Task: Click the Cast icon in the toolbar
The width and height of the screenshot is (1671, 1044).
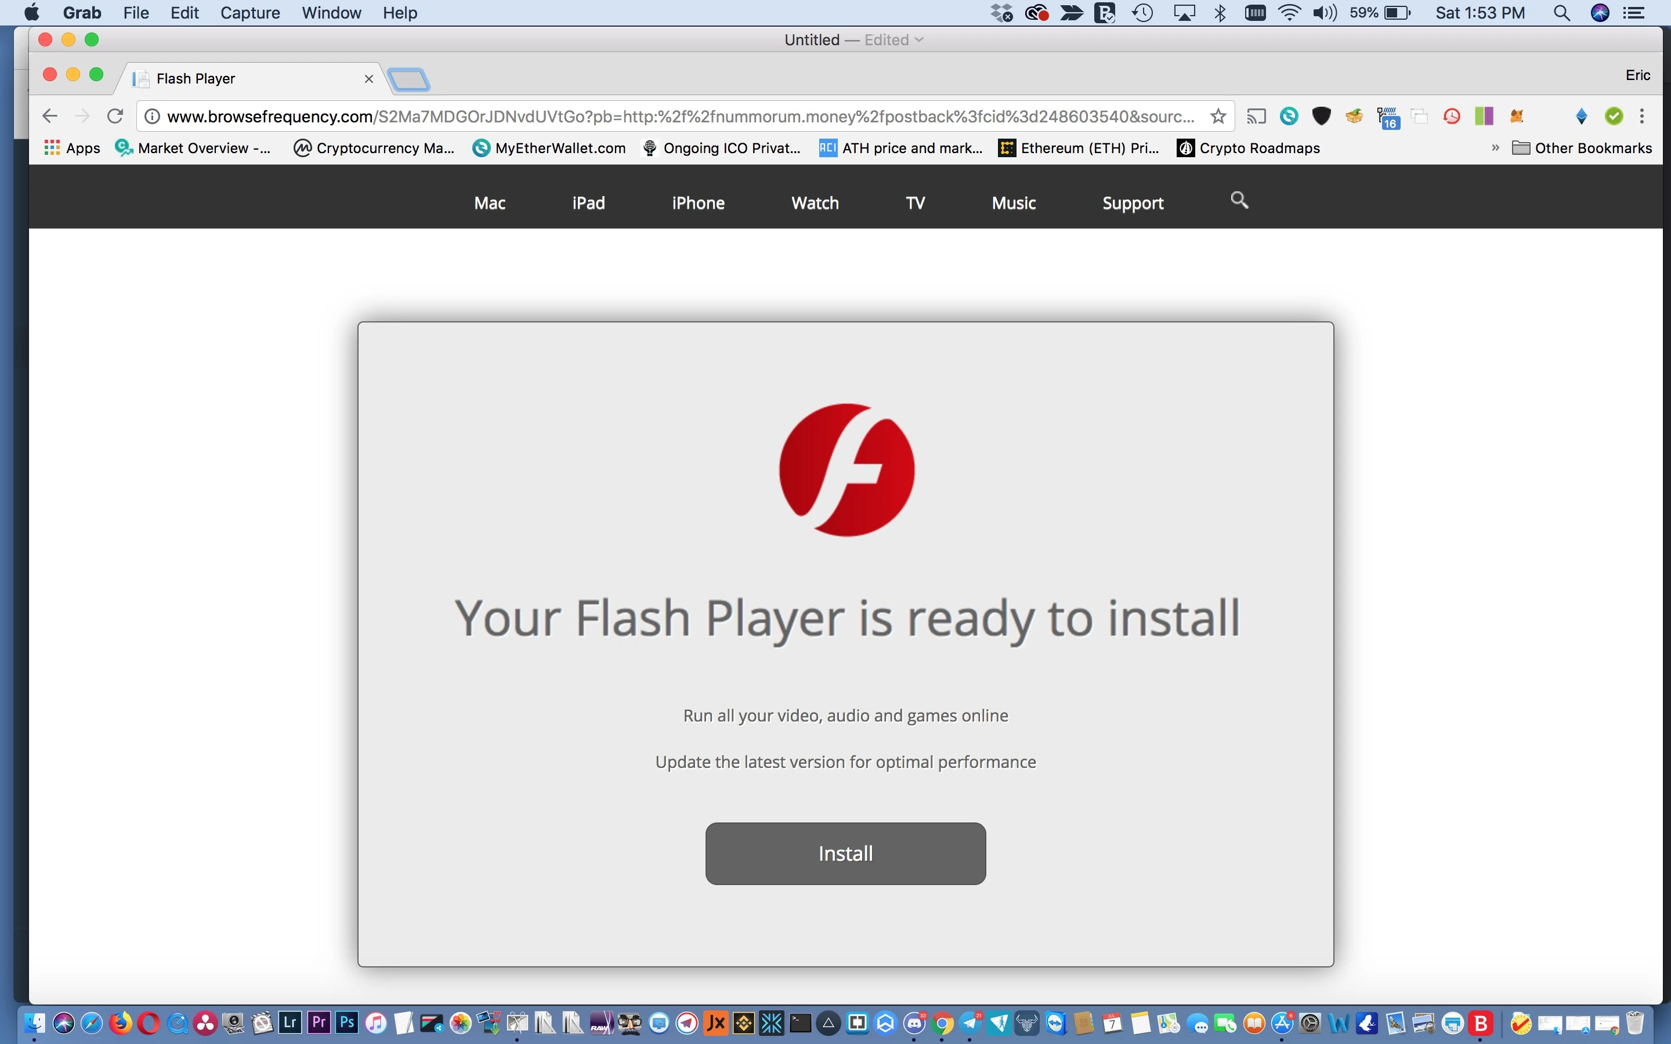Action: pyautogui.click(x=1256, y=116)
